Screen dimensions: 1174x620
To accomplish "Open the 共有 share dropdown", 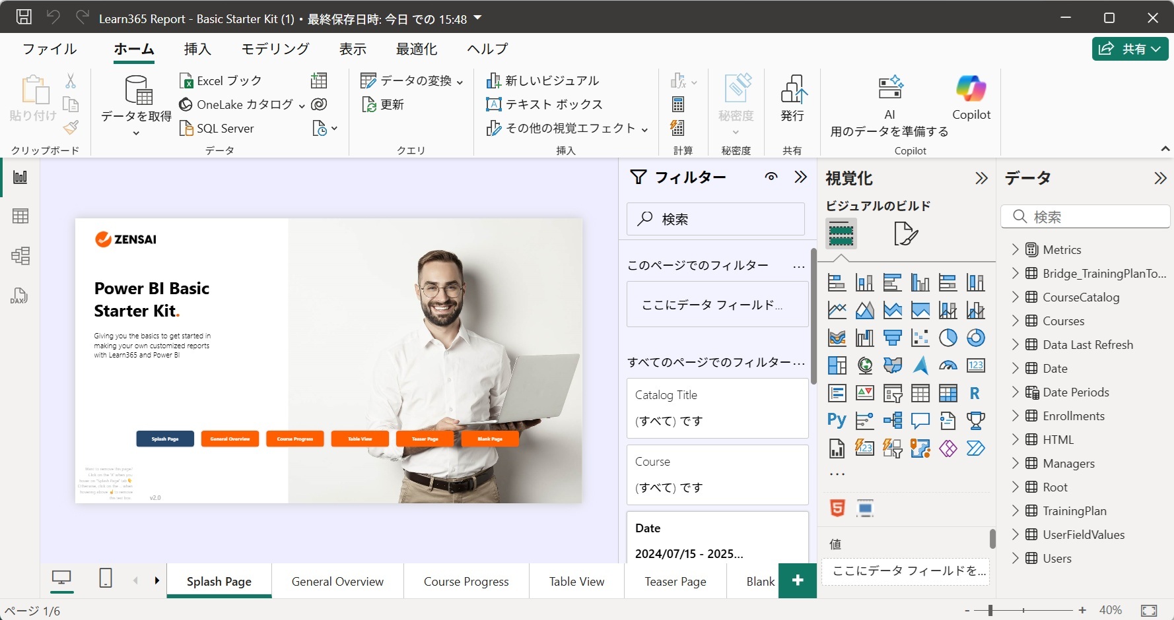I will coord(1130,49).
